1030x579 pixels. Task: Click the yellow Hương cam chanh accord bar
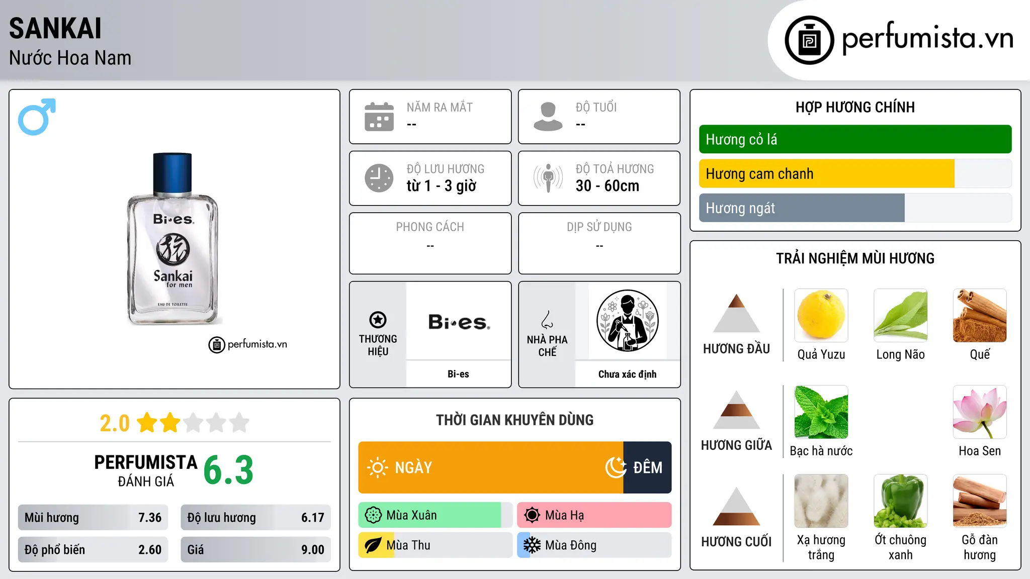pyautogui.click(x=826, y=174)
